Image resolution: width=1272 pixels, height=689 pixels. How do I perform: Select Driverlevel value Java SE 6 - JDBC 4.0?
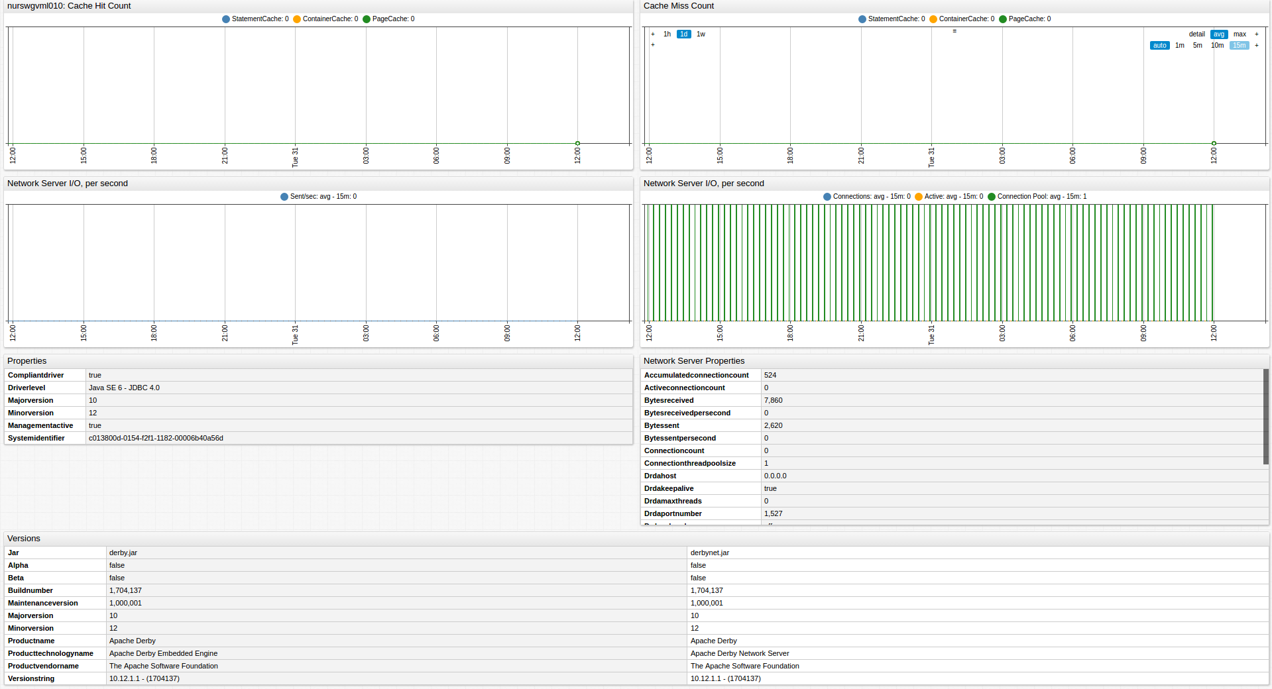pos(124,388)
